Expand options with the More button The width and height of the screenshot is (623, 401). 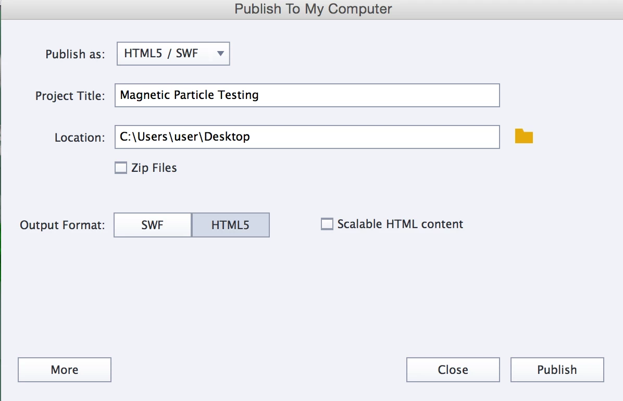(65, 370)
